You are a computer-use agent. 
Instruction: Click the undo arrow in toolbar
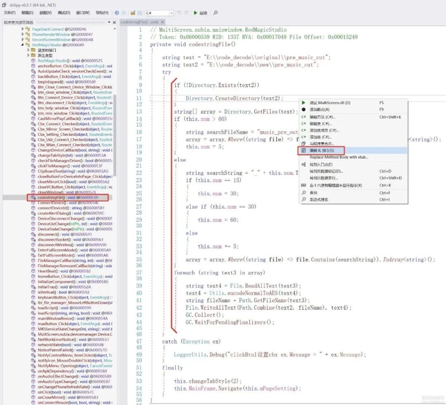point(179,13)
